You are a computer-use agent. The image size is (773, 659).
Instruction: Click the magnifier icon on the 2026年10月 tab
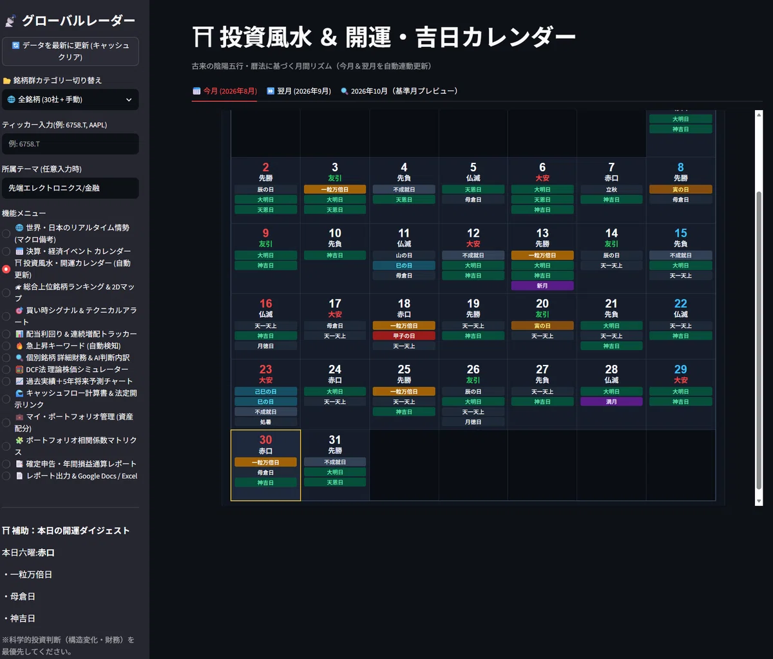(x=345, y=91)
